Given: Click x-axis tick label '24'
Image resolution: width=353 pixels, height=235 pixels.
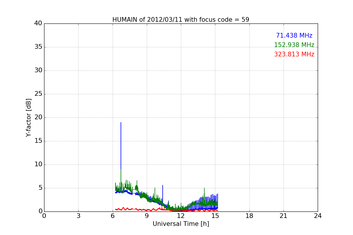Looking at the screenshot, I should [x=318, y=216].
